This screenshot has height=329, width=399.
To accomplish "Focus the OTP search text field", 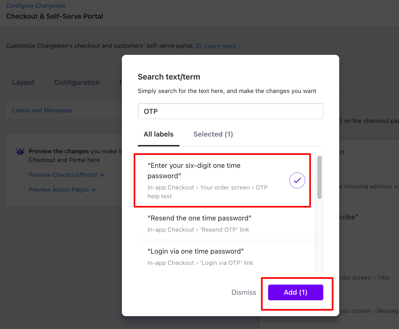I will click(231, 111).
